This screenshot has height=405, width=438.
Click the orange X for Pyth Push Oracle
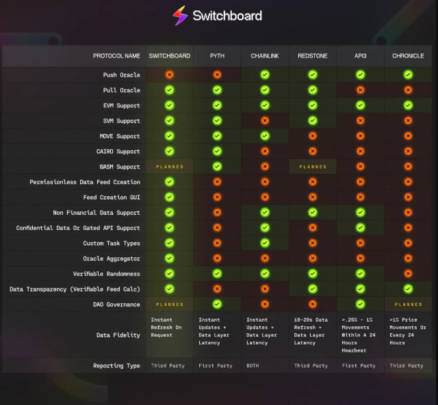point(217,75)
